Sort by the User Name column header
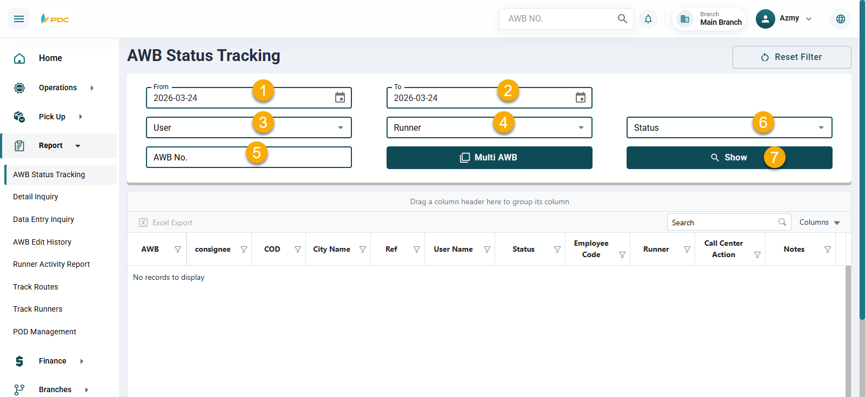This screenshot has height=397, width=865. pyautogui.click(x=453, y=250)
